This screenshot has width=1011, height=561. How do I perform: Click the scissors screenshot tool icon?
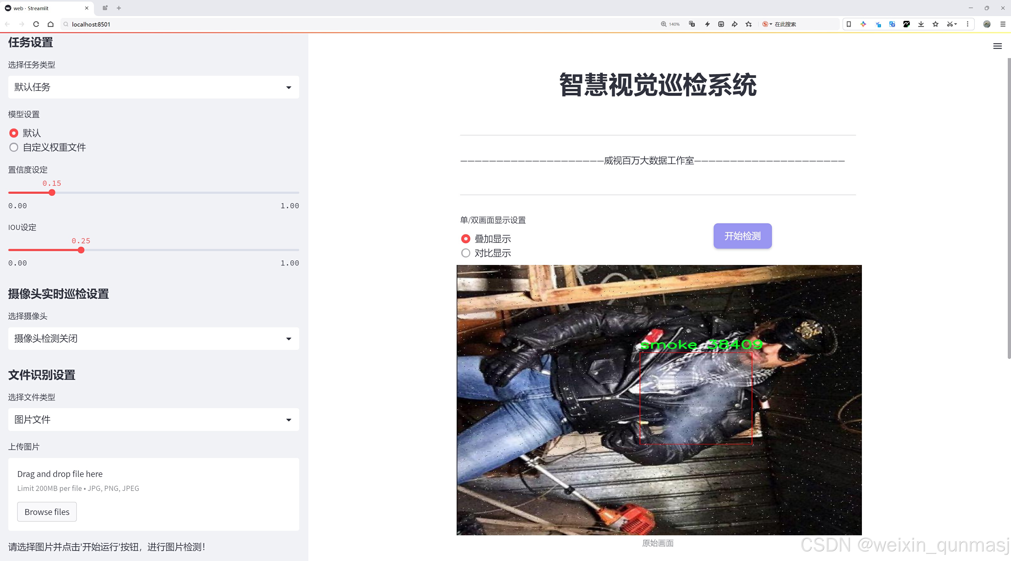(949, 24)
